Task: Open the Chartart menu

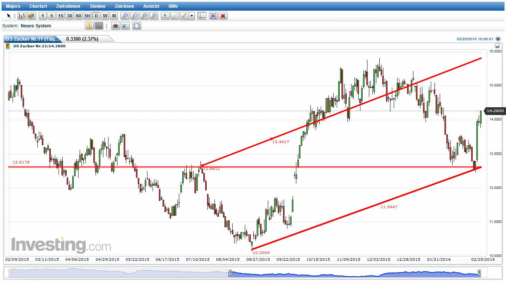Action: coord(39,6)
